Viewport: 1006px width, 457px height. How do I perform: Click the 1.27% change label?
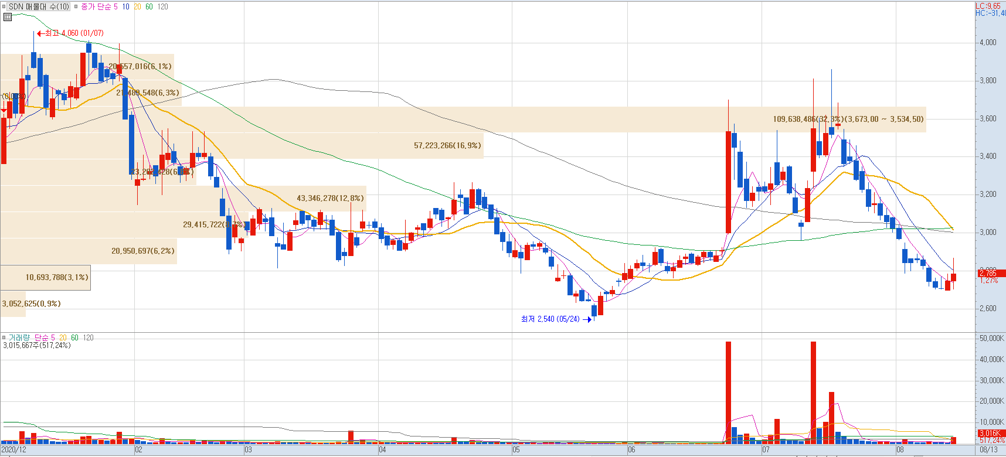tap(988, 281)
